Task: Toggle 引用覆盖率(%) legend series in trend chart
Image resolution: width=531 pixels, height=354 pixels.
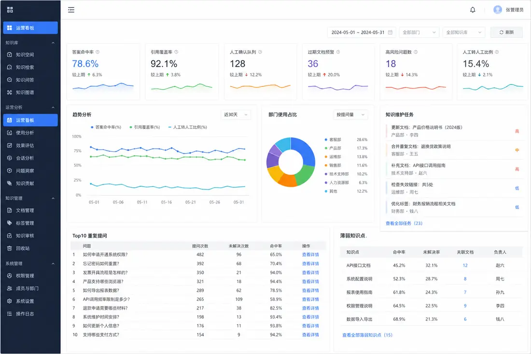Action: point(145,127)
